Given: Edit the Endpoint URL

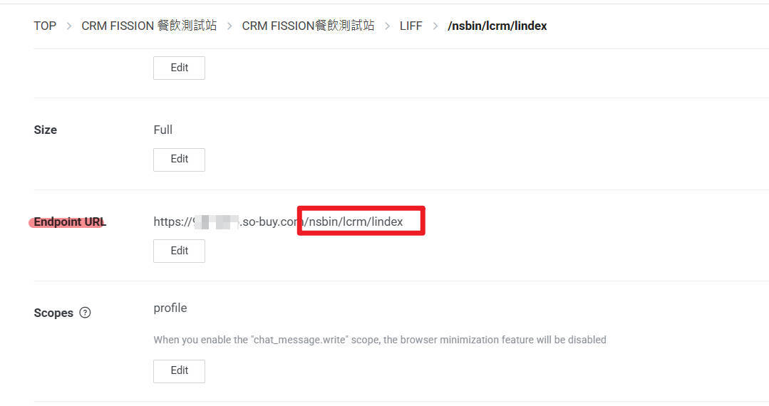Looking at the screenshot, I should tap(179, 251).
